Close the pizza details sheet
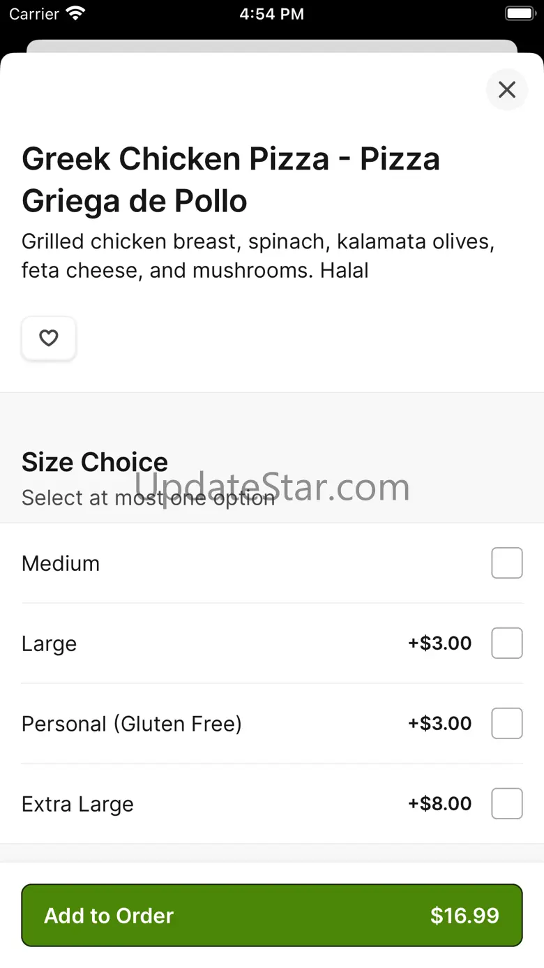 507,89
